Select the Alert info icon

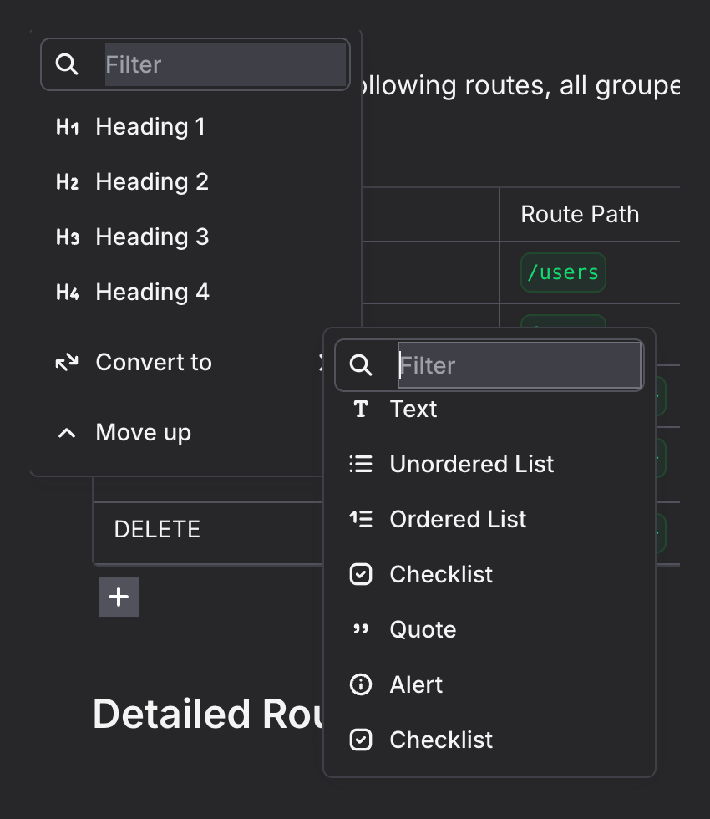(360, 685)
